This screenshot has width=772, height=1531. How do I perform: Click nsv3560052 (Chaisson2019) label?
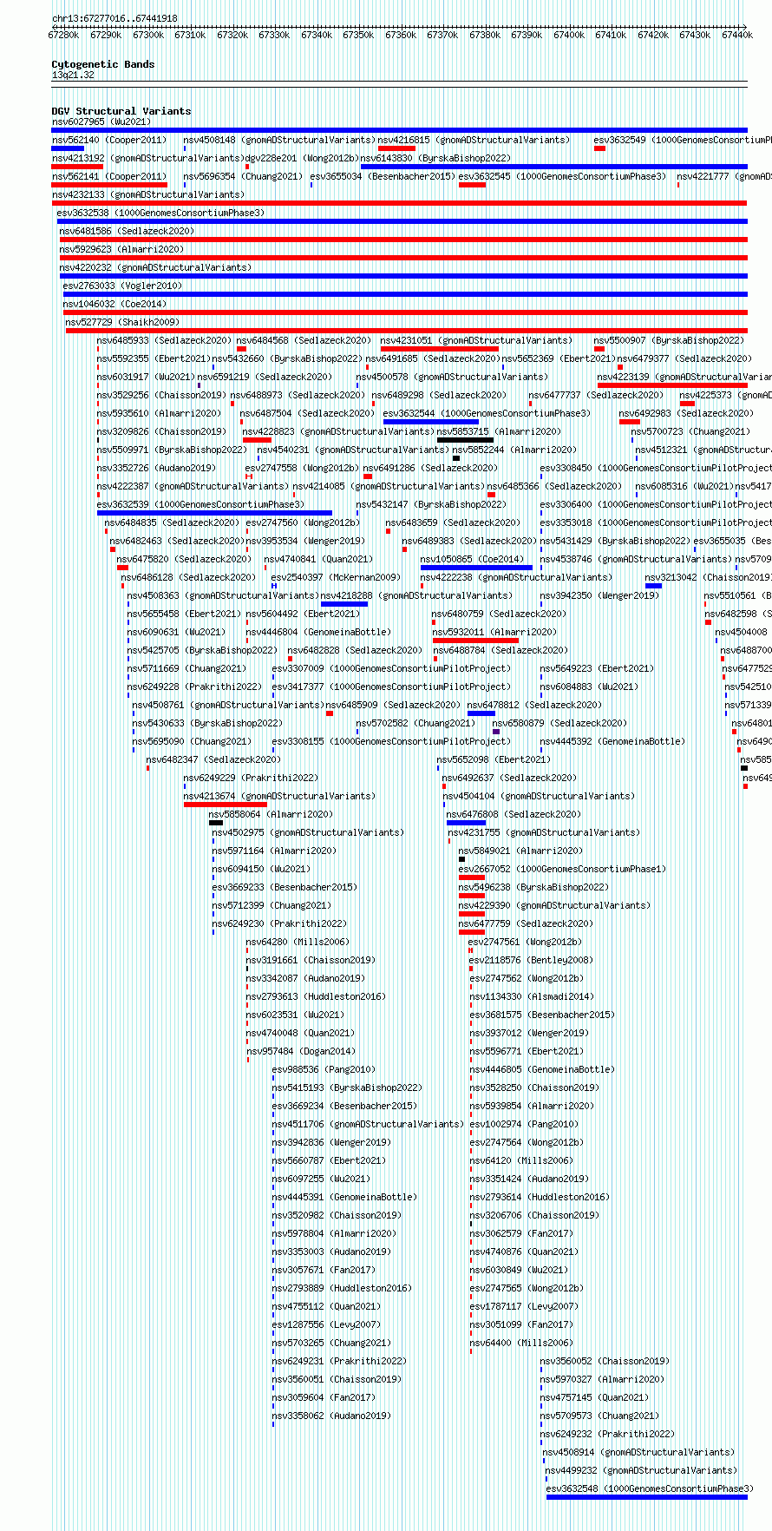(x=605, y=1361)
